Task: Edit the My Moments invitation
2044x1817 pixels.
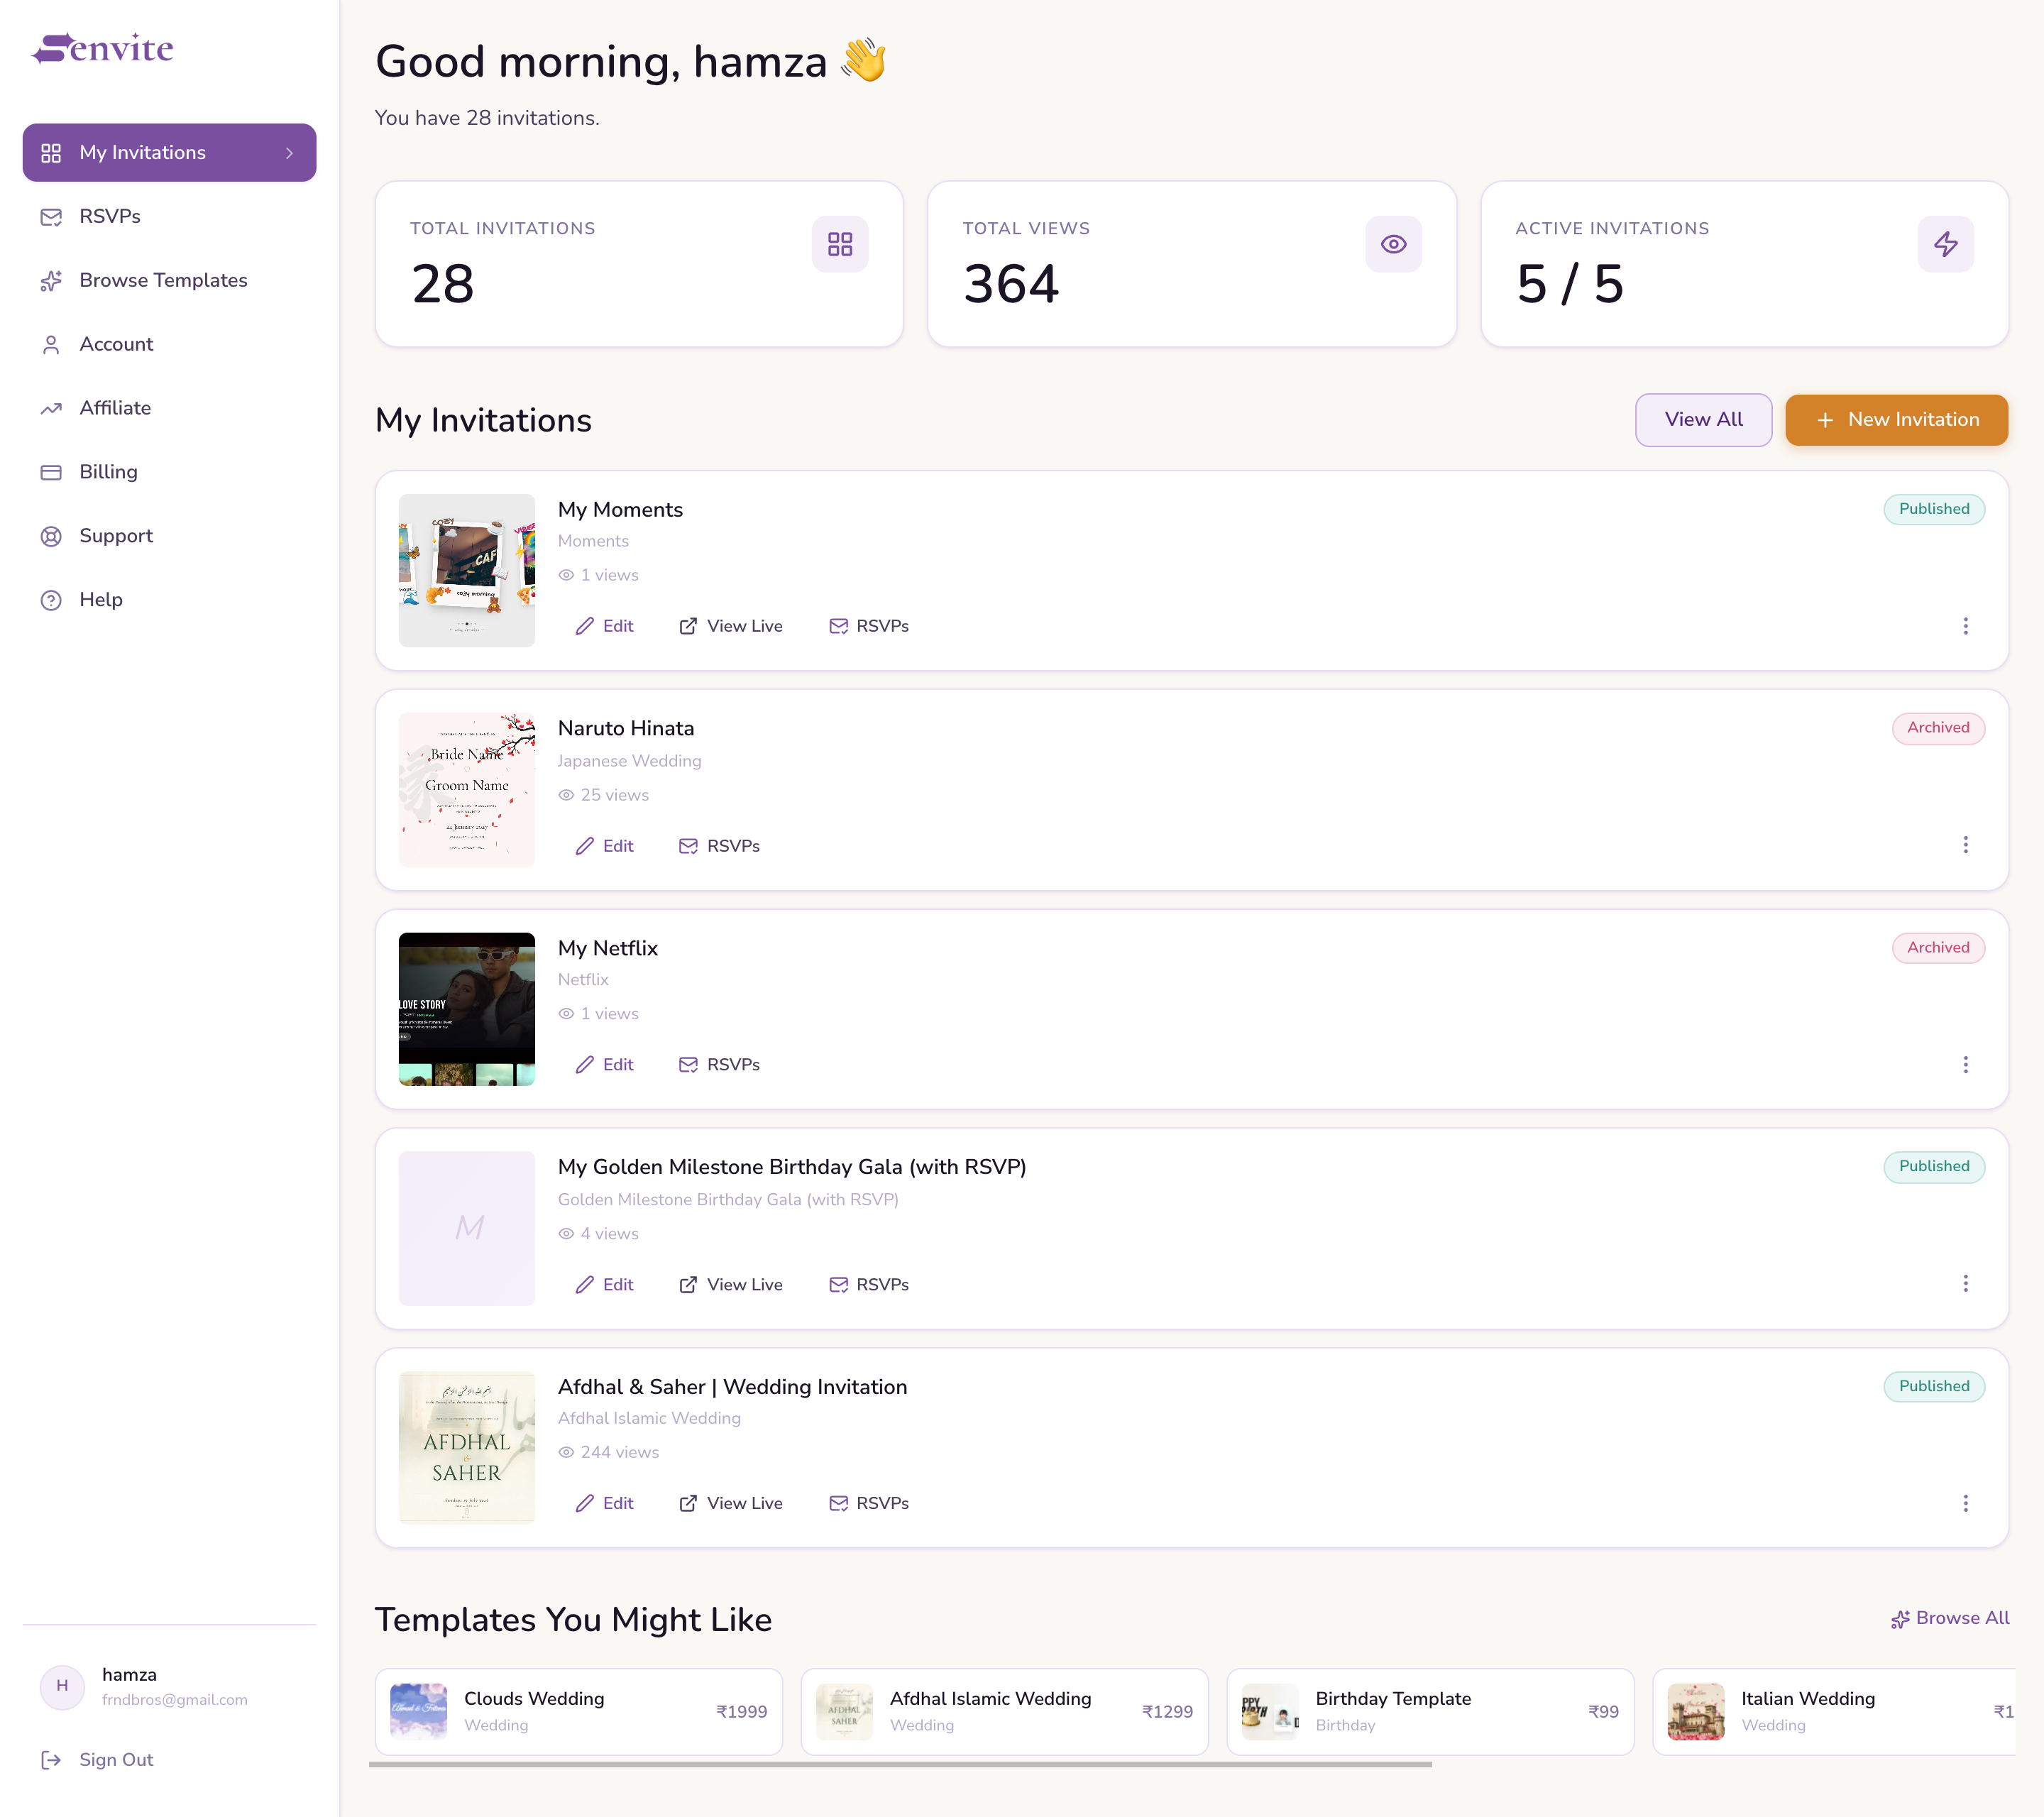Action: [604, 626]
